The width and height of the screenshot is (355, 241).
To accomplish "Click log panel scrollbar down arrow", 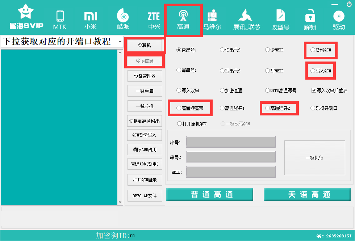I will [x=120, y=202].
